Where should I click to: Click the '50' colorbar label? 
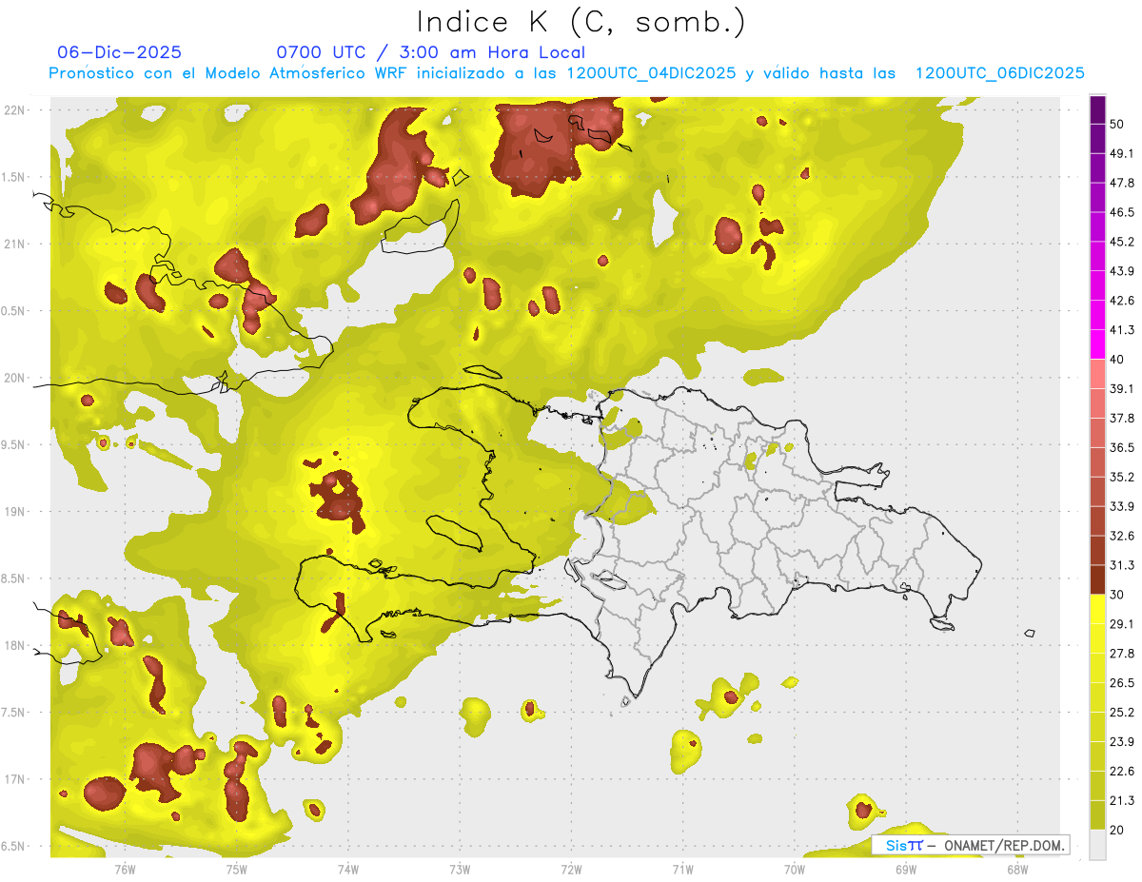coord(1117,124)
